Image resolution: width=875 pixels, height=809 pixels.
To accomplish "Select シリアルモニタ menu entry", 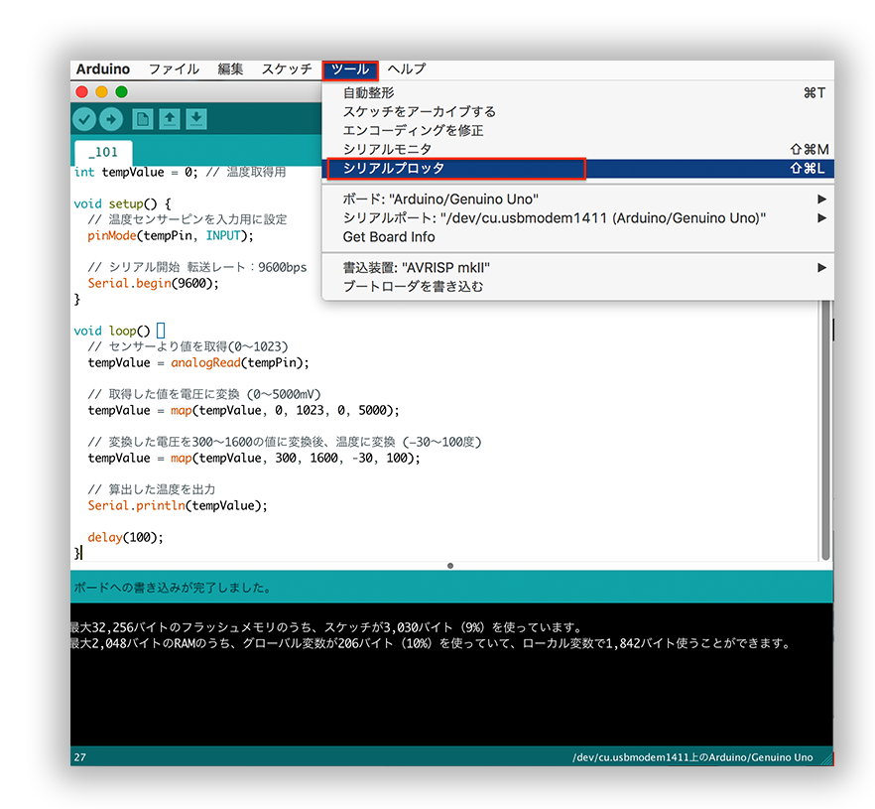I will 387,149.
